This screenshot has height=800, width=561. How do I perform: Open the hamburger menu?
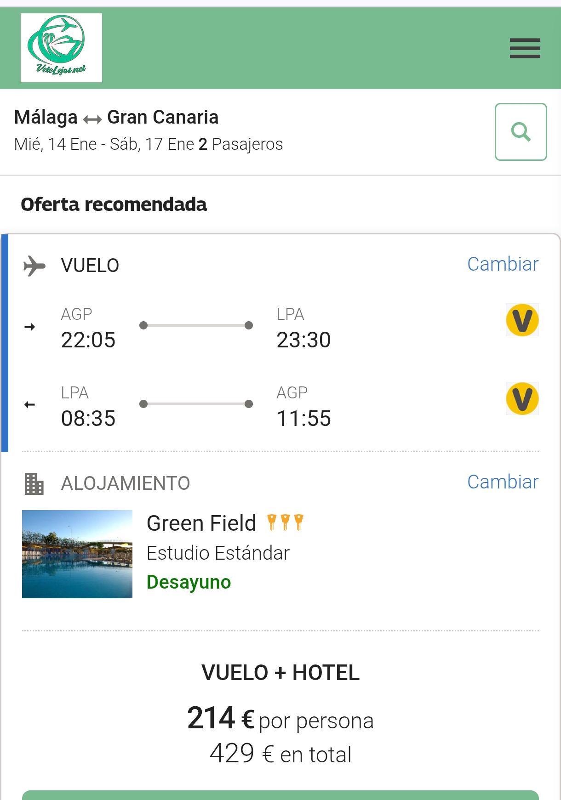coord(525,48)
